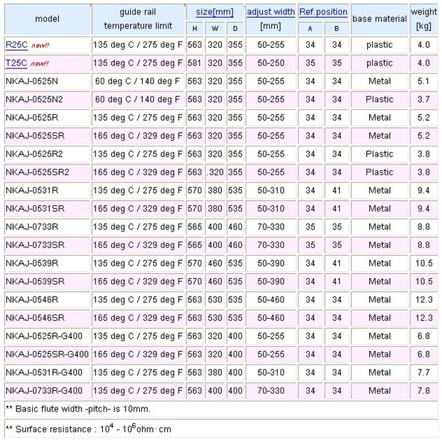Select the NKAJ-0531SR model cell

[47, 209]
